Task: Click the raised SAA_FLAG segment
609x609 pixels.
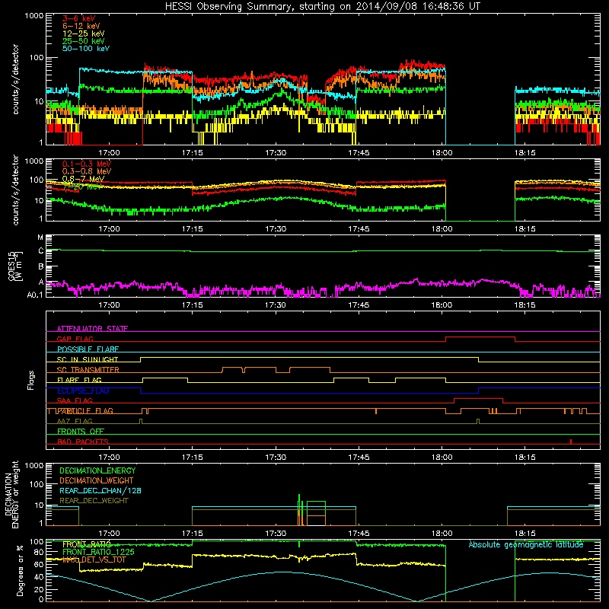Action: (479, 398)
